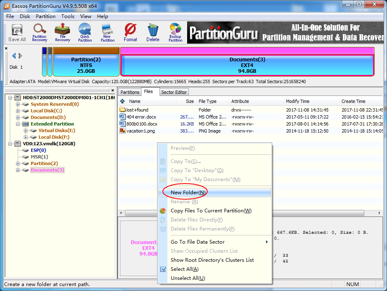This screenshot has width=387, height=291.
Task: Open the Tools menu
Action: (x=67, y=16)
